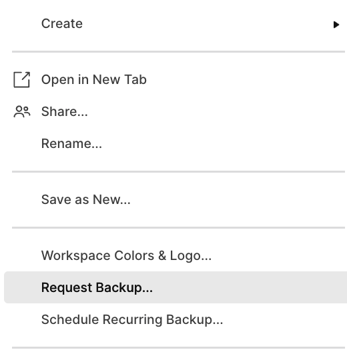Save the workspace as a new copy
This screenshot has width=347, height=352.
[x=176, y=199]
